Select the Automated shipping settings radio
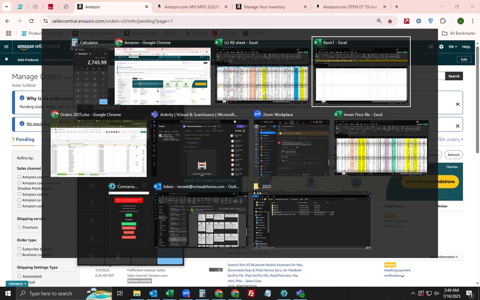The width and height of the screenshot is (480, 300). [19, 276]
